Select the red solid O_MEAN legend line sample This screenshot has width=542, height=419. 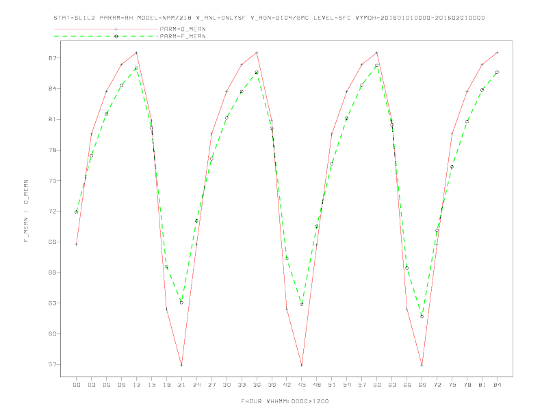coord(106,29)
